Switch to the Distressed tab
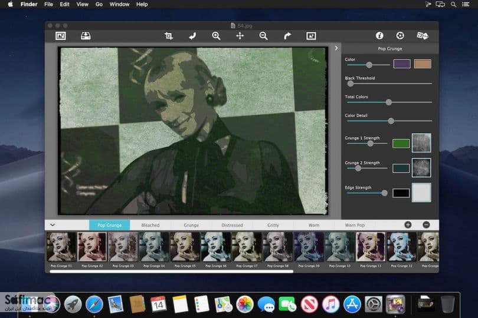 click(232, 225)
